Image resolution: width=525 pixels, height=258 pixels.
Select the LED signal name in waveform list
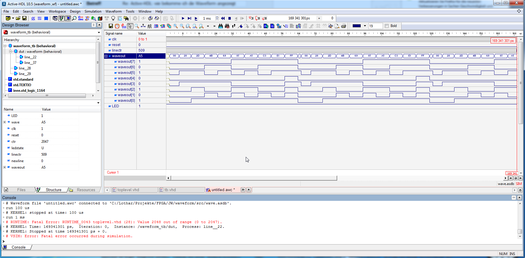[x=116, y=106]
